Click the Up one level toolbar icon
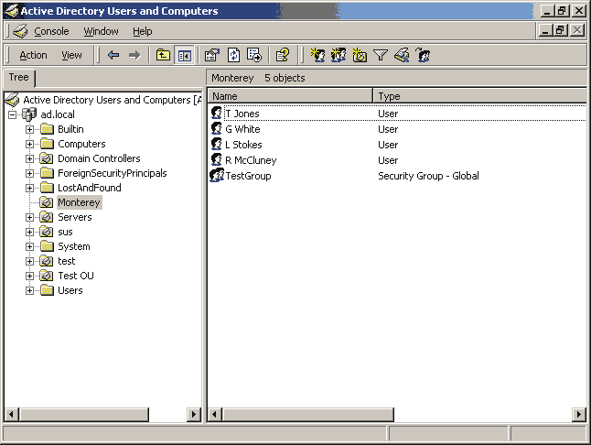591x445 pixels. 163,55
